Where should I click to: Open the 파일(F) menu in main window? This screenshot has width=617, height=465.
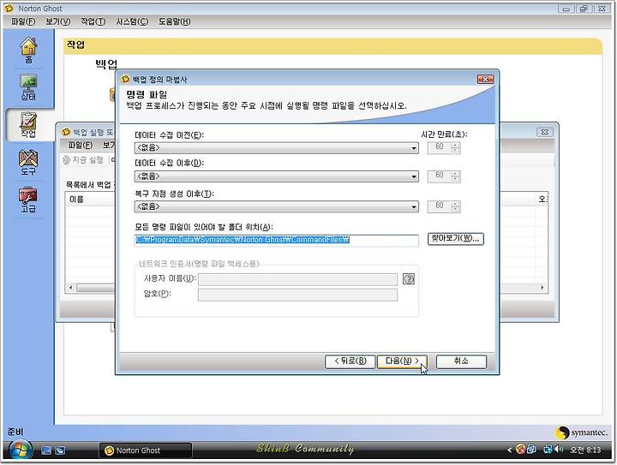pos(23,21)
